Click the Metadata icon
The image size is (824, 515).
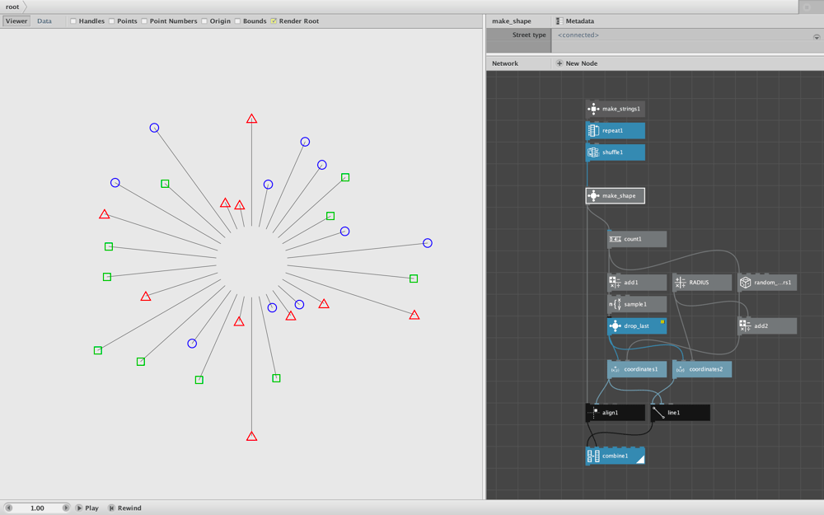pyautogui.click(x=559, y=21)
